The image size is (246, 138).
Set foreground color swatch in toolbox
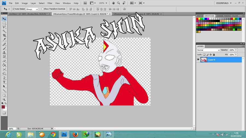3,107
